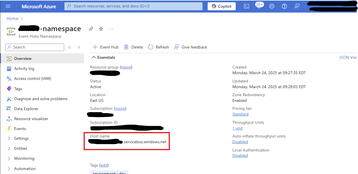Click move link next to Resource group
This screenshot has height=174, width=358.
pos(126,67)
